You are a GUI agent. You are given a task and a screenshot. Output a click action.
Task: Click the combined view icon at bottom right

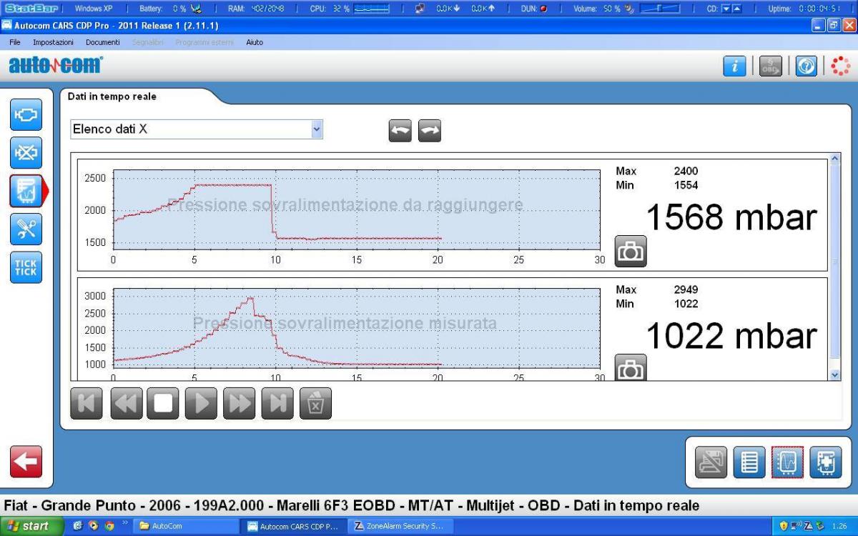(x=824, y=462)
